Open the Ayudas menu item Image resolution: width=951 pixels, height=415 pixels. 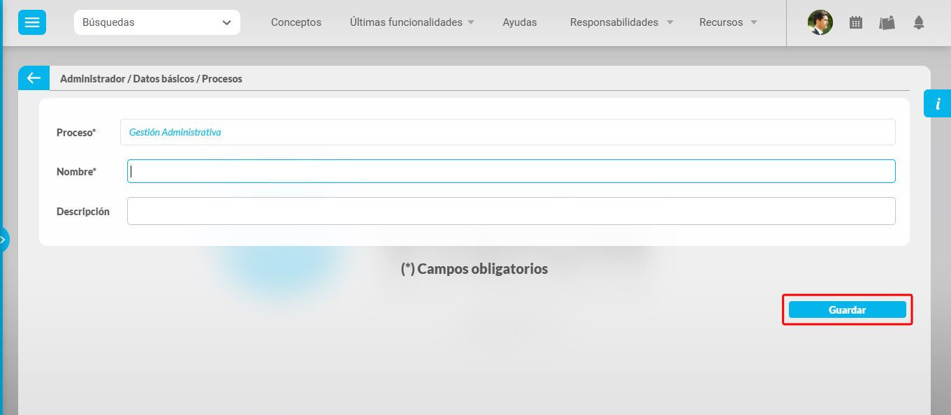(x=519, y=22)
